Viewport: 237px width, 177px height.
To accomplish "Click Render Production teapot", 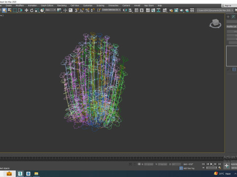I will pyautogui.click(x=181, y=10).
